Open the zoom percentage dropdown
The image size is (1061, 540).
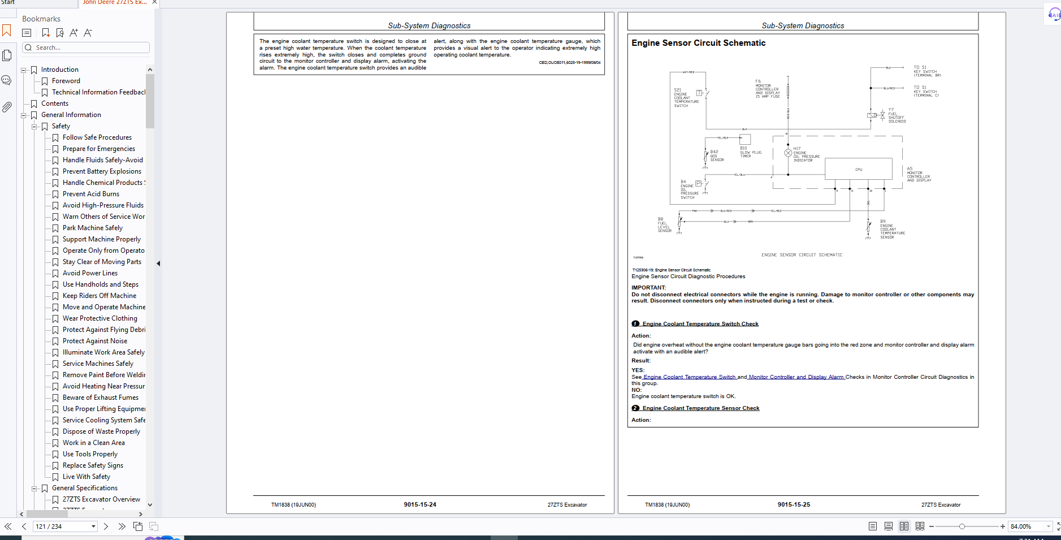pos(1048,526)
